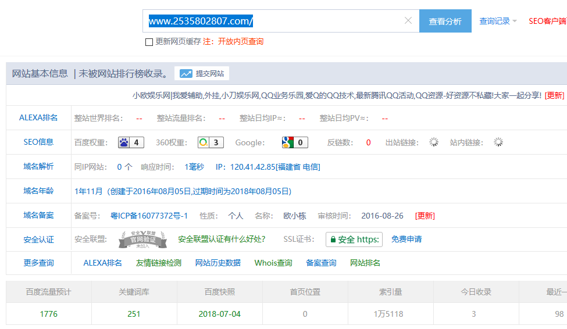Image resolution: width=567 pixels, height=329 pixels.
Task: Open ALEXA排名 in the 更多查询 row
Action: point(102,263)
